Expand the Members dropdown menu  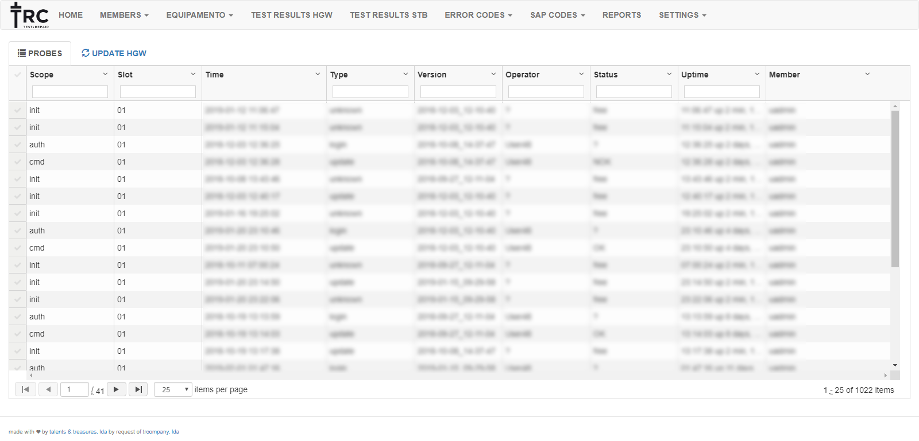[124, 15]
